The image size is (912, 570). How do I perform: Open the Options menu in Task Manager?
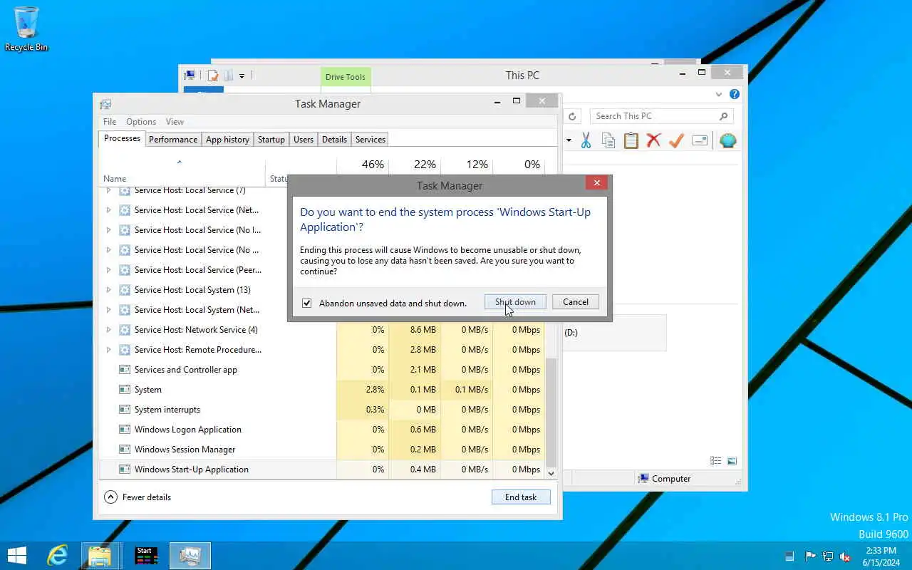[141, 122]
